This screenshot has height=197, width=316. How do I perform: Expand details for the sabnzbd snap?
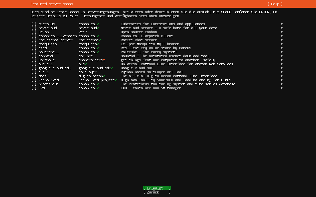(282, 56)
